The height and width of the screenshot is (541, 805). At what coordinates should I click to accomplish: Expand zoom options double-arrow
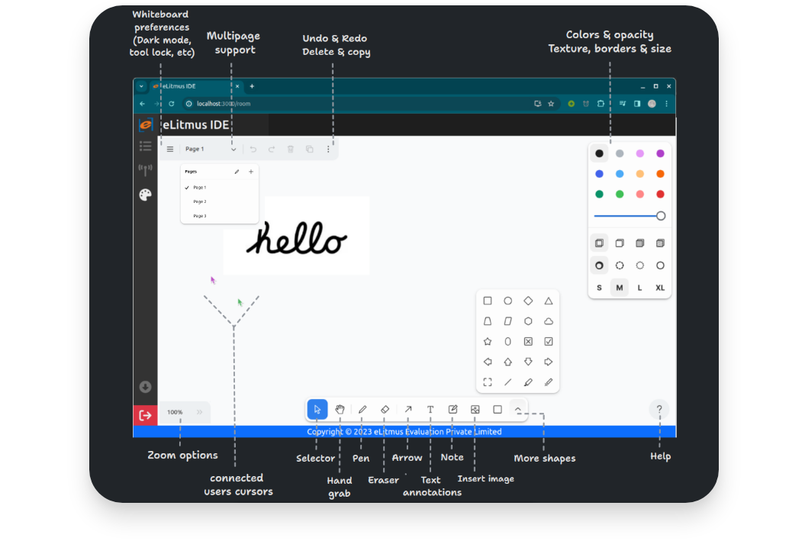[200, 412]
